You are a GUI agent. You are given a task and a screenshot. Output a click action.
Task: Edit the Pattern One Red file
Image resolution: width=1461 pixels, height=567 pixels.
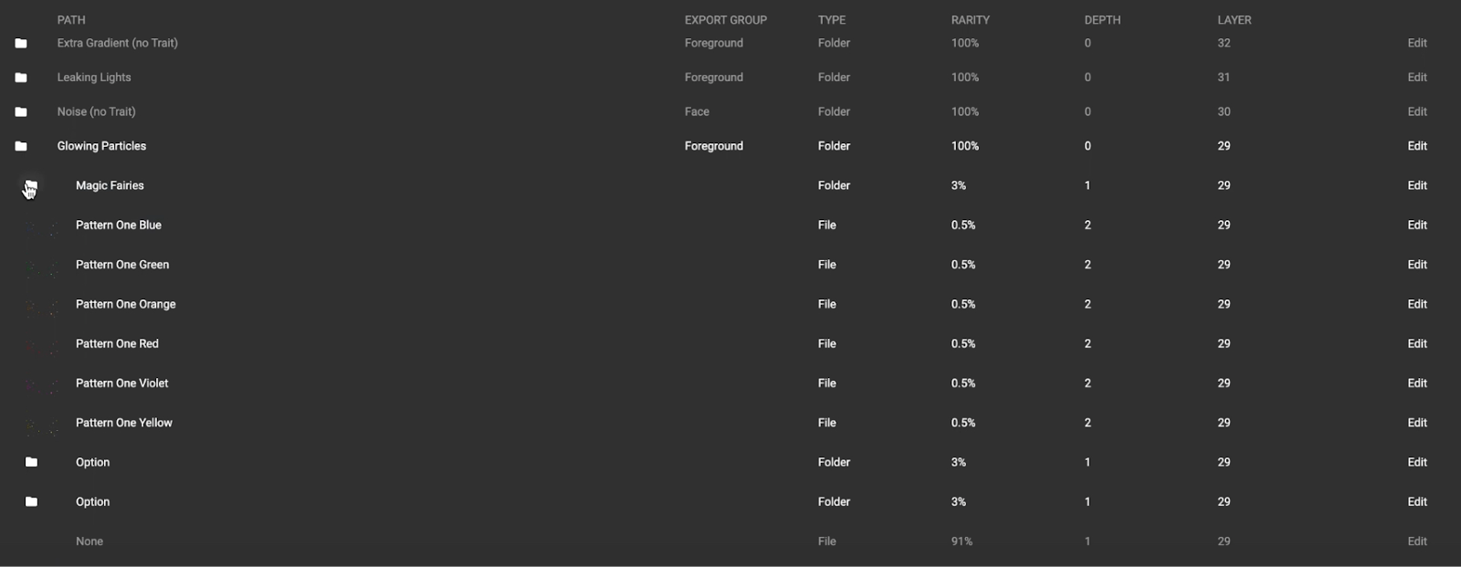1416,344
